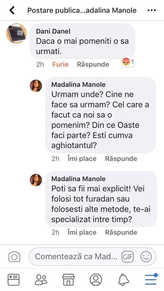Viewport: 164px width, 291px height.
Task: Open the Marketplace store icon
Action: 68,279
